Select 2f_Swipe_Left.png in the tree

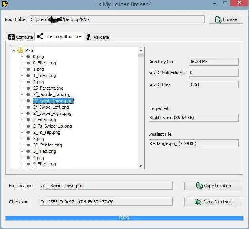coord(51,107)
